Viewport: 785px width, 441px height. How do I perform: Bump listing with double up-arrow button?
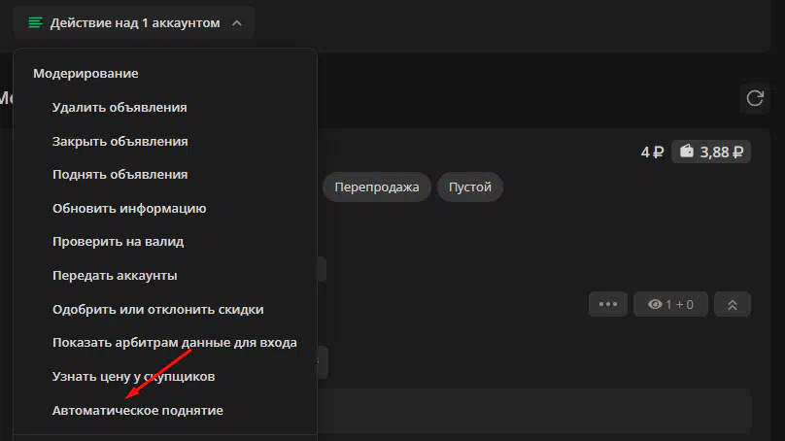coord(732,304)
